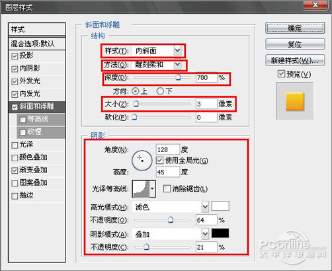Open the 渐变叠加 settings entry

(x=33, y=170)
